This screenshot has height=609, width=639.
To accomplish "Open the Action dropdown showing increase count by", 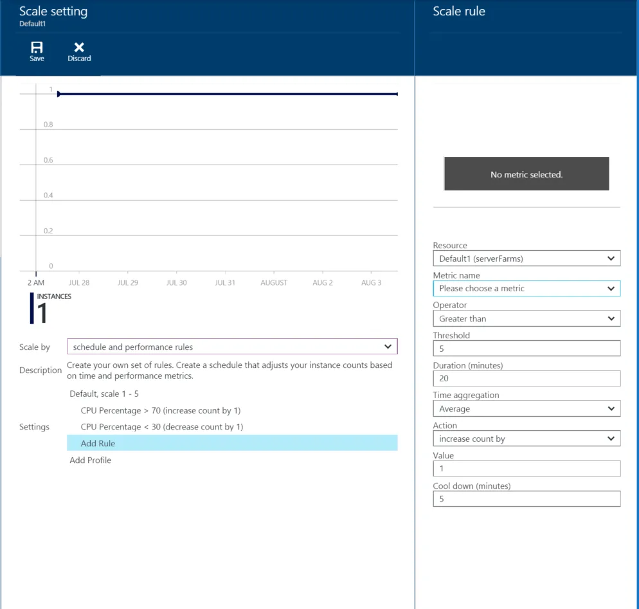I will pos(526,439).
